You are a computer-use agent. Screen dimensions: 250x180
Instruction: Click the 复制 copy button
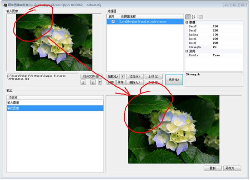coord(213,168)
